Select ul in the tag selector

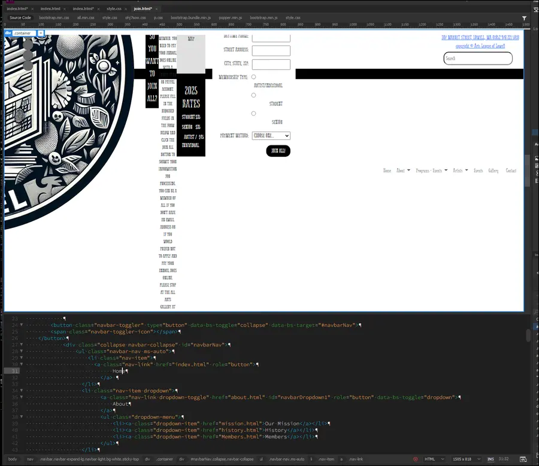pyautogui.click(x=261, y=459)
